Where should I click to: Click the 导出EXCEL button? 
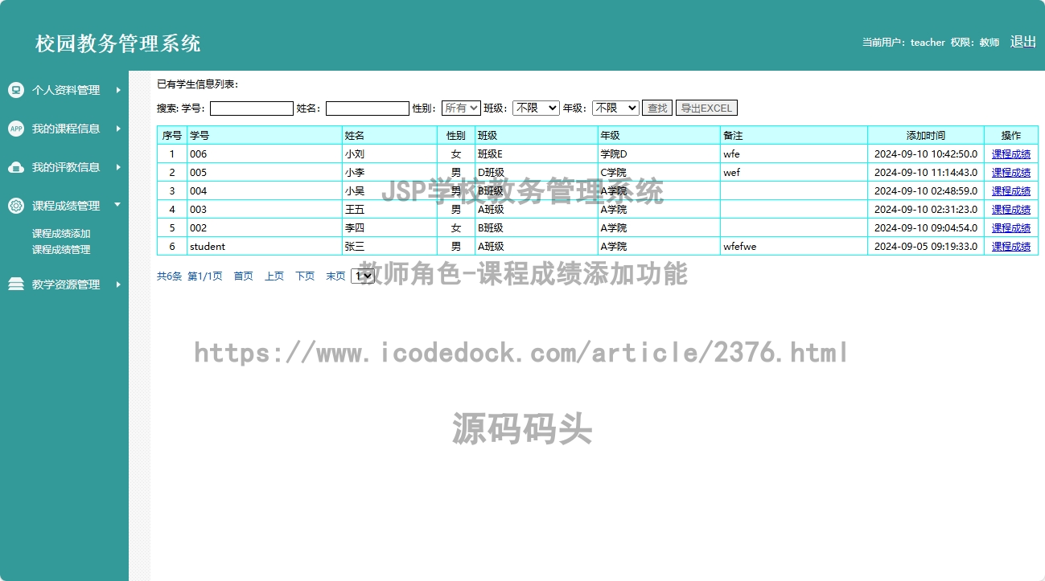706,108
